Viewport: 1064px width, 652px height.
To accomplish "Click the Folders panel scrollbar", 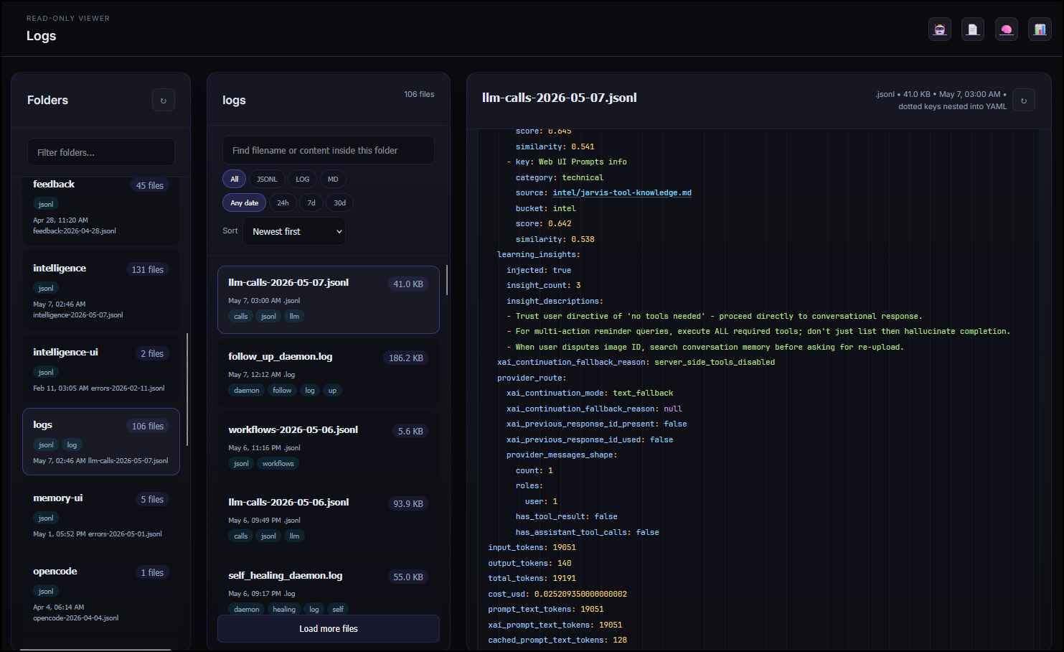I will coord(187,389).
